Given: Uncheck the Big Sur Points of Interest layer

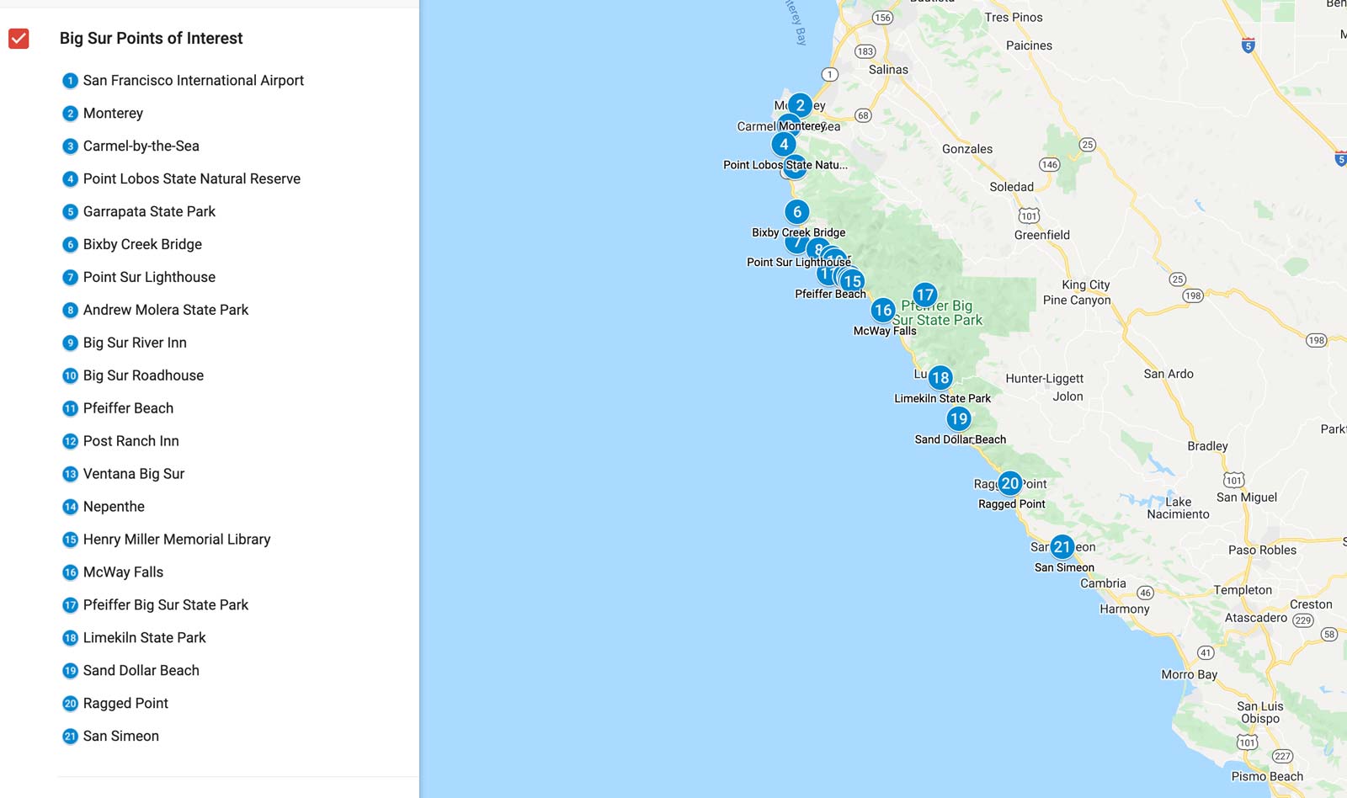Looking at the screenshot, I should (19, 39).
